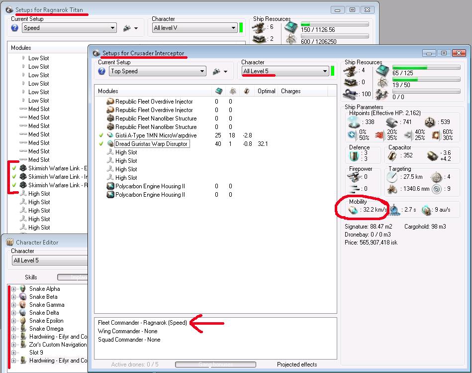This screenshot has height=373, width=472.
Task: Expand the Snake Beta implant node
Action: pos(13,297)
